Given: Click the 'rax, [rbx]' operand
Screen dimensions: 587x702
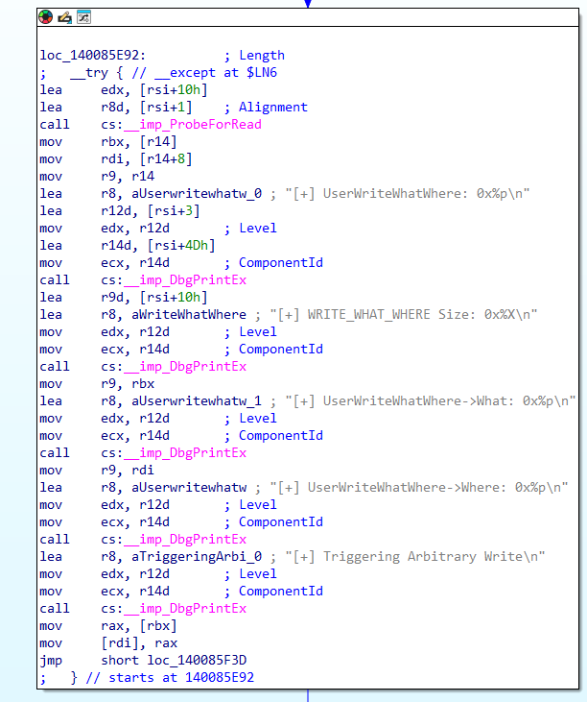Looking at the screenshot, I should [138, 626].
